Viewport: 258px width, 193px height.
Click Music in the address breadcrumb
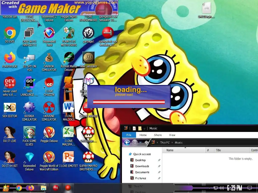tap(179, 142)
